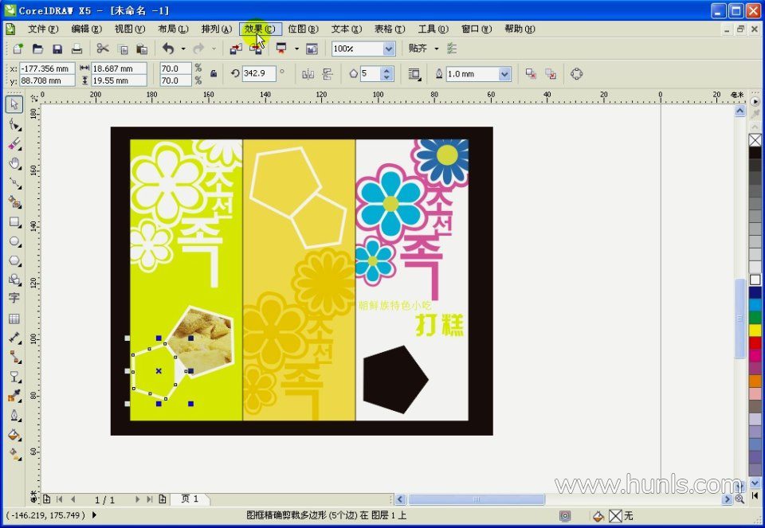Switch to the 页 1 page tab
765x528 pixels.
tap(190, 499)
